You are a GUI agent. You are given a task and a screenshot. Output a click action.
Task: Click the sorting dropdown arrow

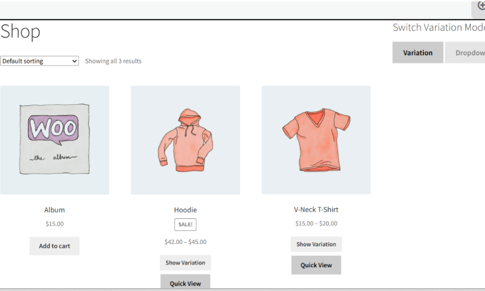(74, 61)
